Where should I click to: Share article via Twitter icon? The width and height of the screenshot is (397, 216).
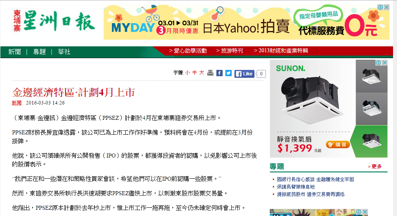[x=229, y=73]
